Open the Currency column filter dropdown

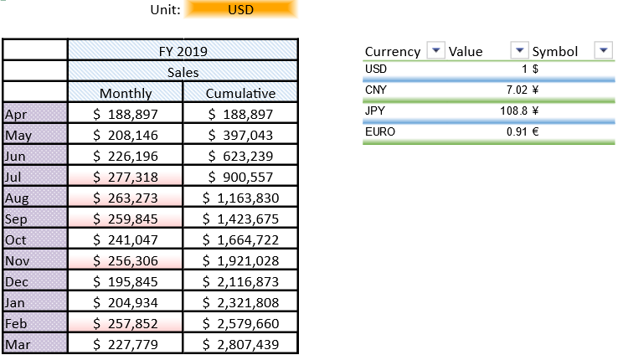(x=435, y=51)
